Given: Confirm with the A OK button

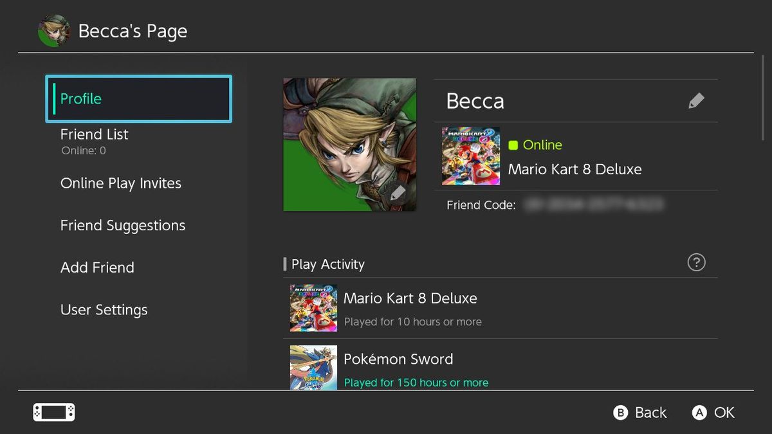Looking at the screenshot, I should [x=713, y=412].
